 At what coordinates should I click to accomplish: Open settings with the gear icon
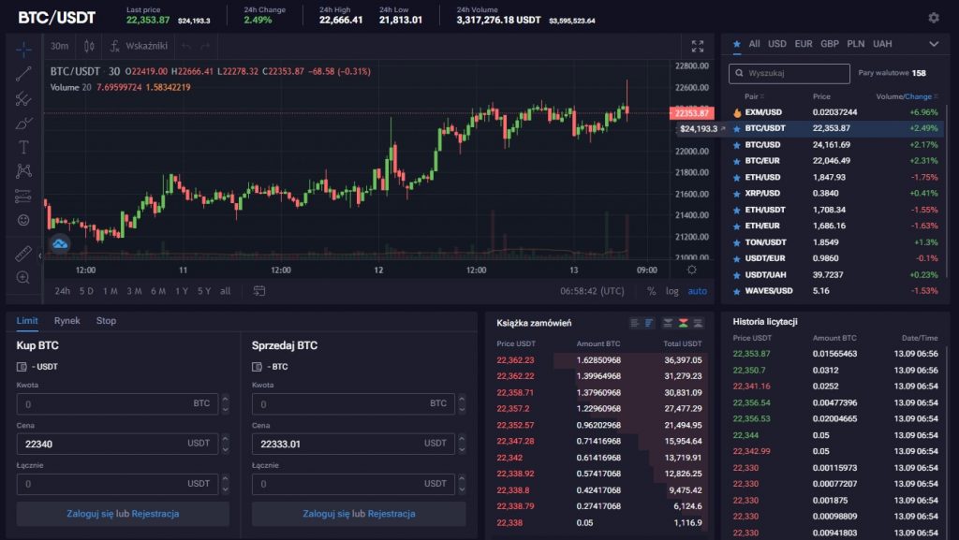[933, 18]
